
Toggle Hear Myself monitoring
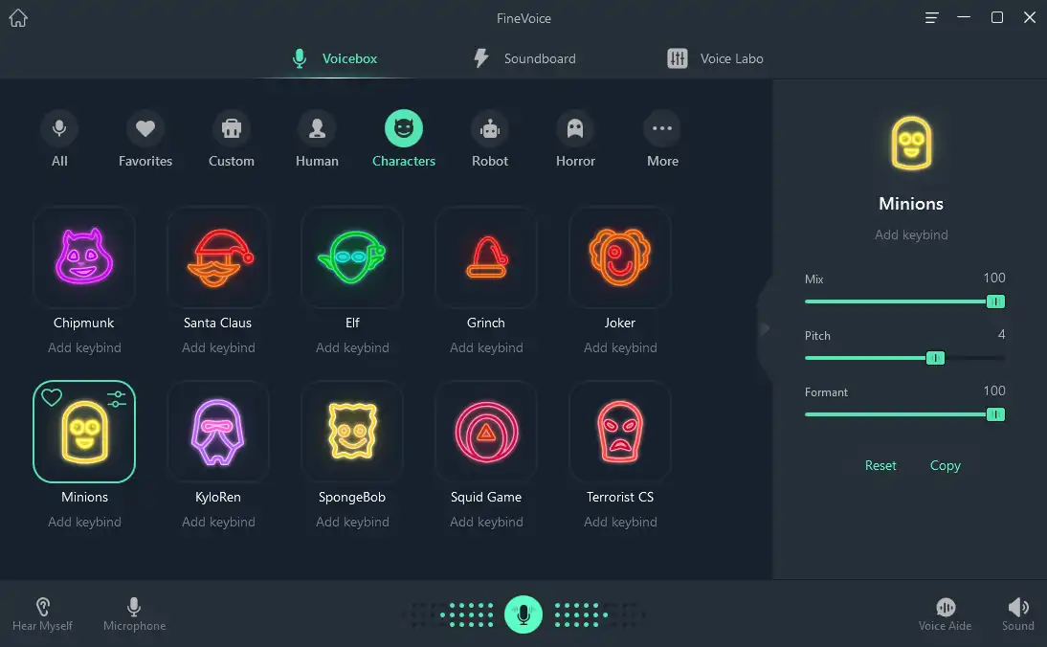pos(42,614)
